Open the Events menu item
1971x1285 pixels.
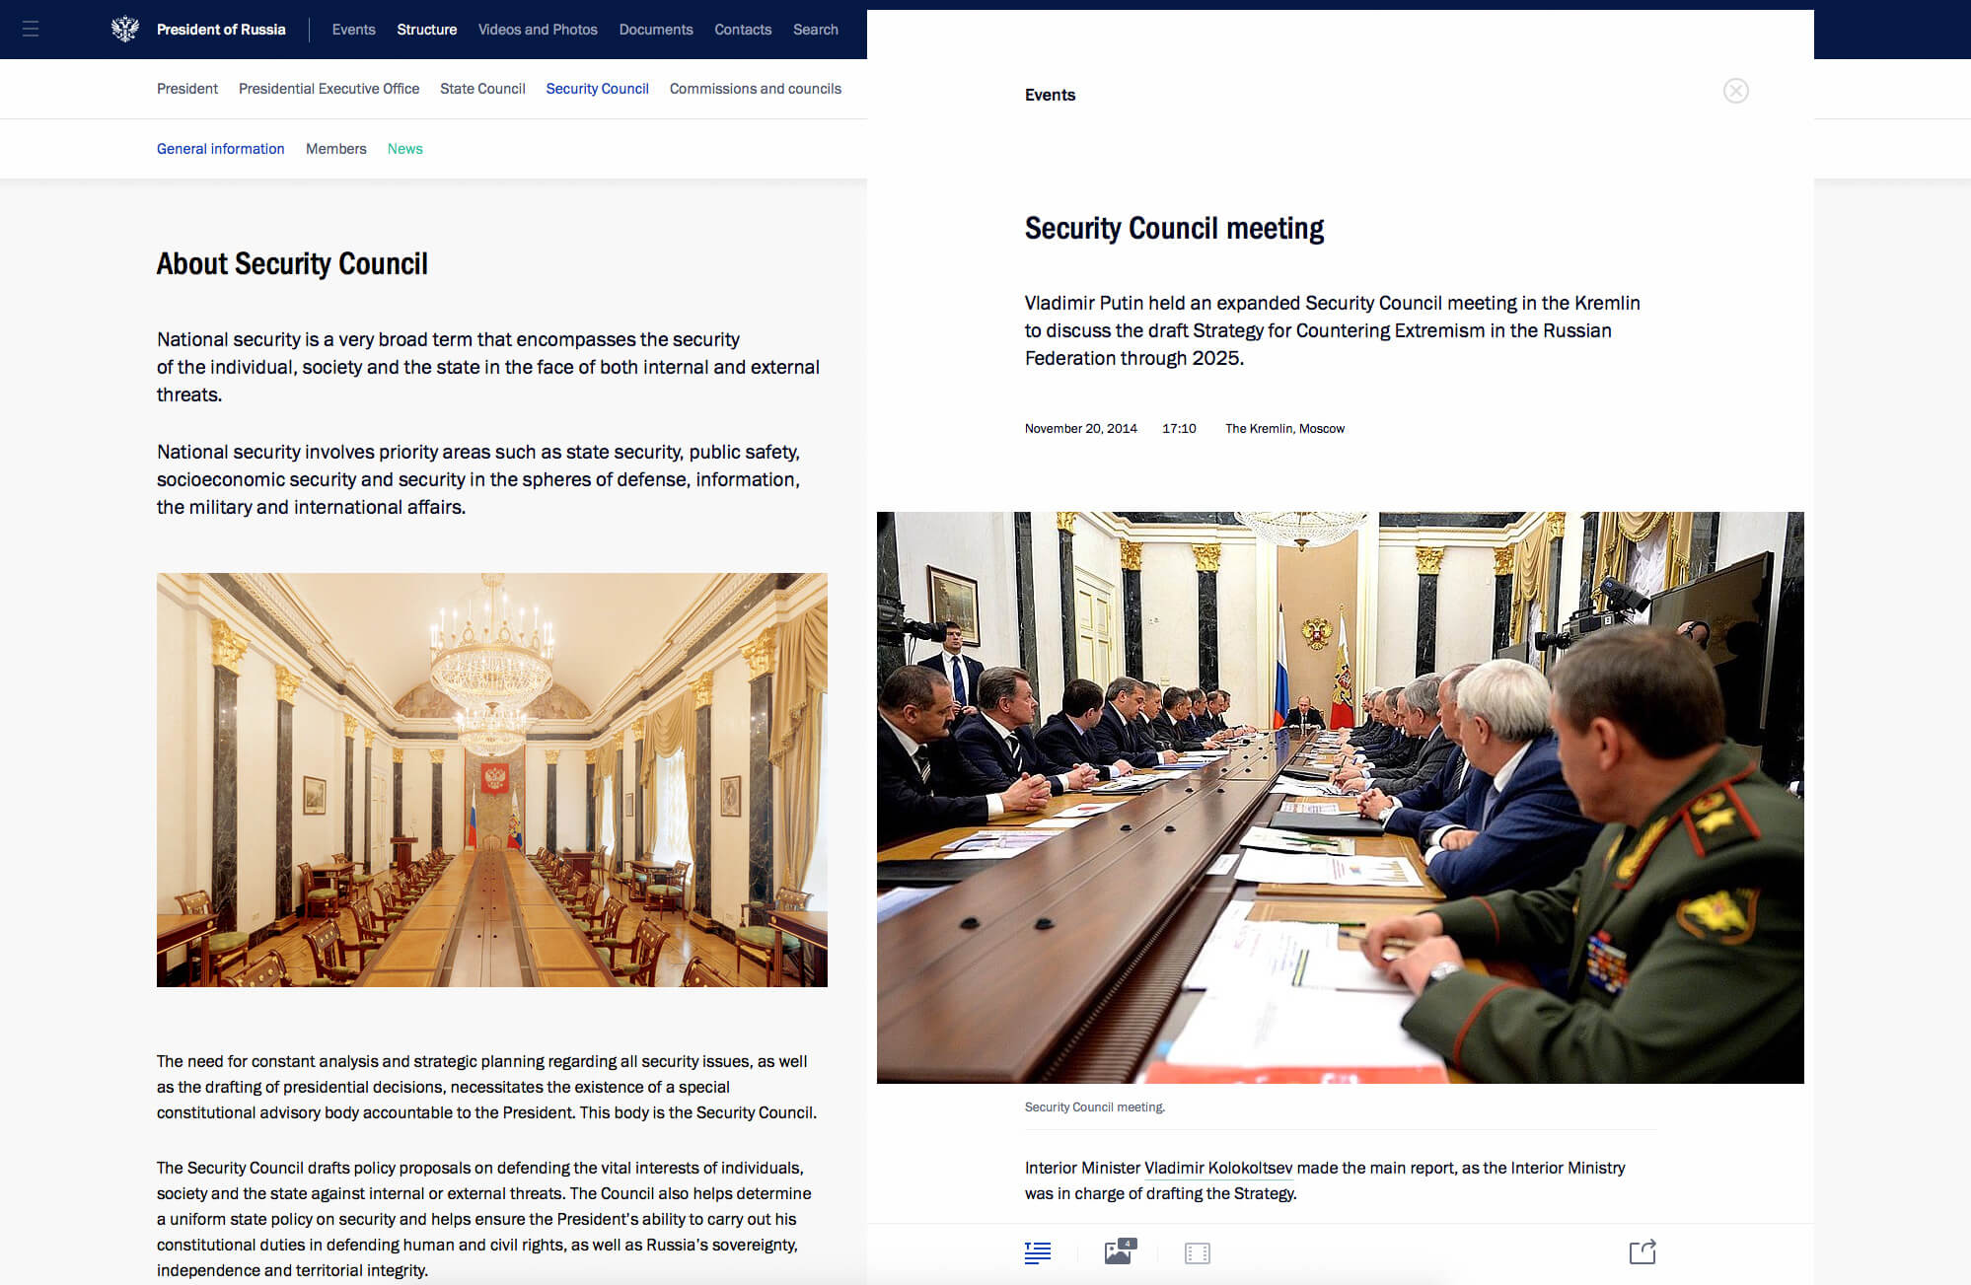click(x=353, y=30)
